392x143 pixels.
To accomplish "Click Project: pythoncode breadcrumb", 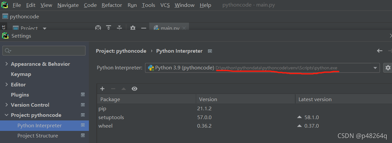I will (121, 51).
